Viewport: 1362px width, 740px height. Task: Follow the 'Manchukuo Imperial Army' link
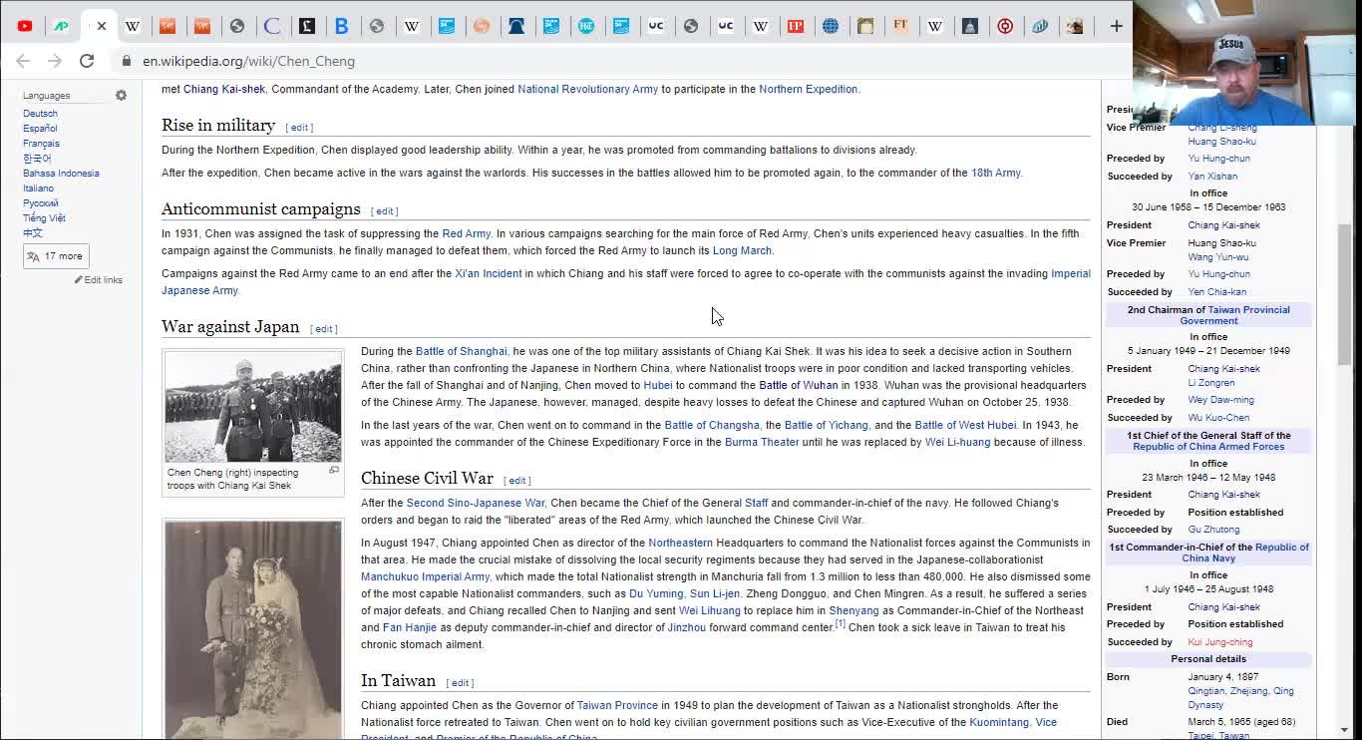pos(426,576)
